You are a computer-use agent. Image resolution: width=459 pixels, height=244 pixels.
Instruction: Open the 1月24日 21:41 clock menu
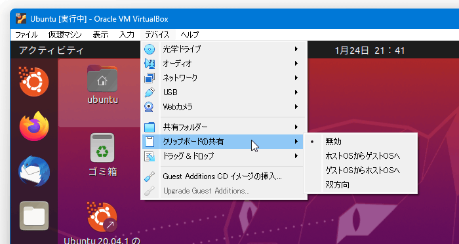(370, 51)
